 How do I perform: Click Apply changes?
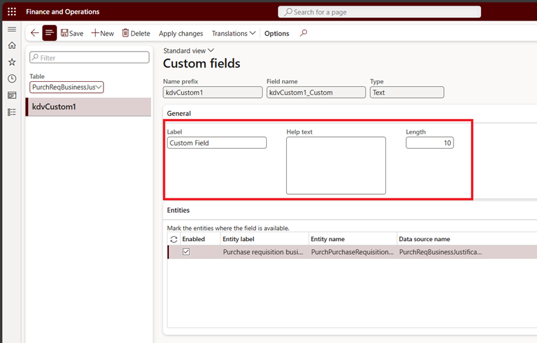coord(181,34)
